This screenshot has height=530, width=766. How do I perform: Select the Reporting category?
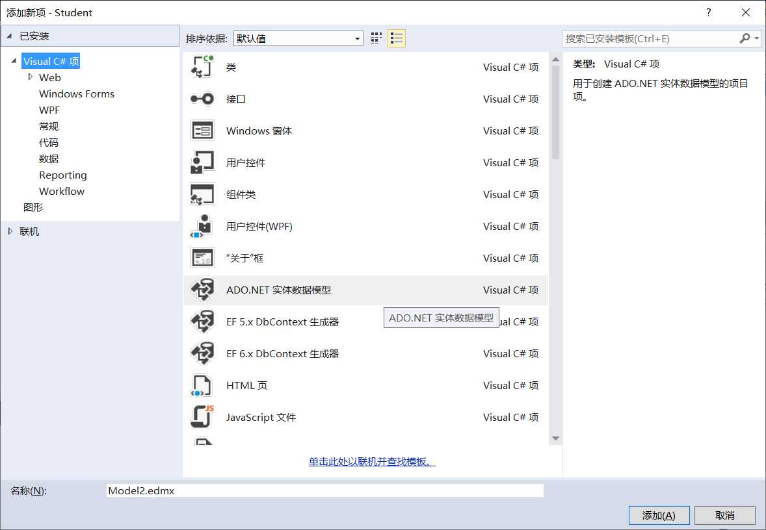pos(63,175)
